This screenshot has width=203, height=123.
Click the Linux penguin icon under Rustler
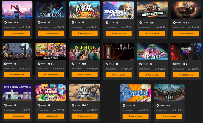coord(189,23)
